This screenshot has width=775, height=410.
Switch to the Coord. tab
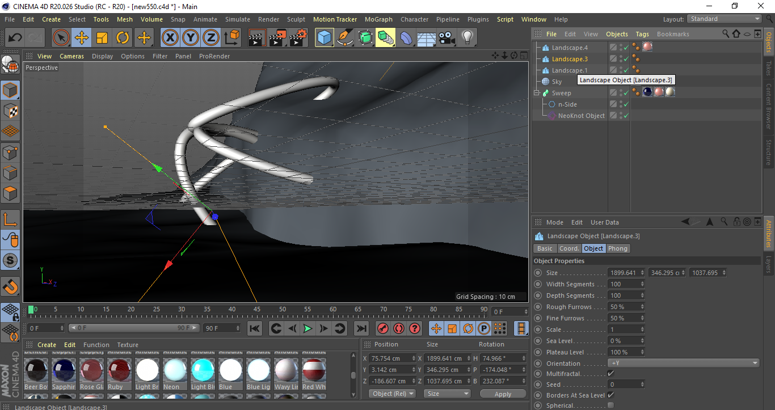click(569, 248)
